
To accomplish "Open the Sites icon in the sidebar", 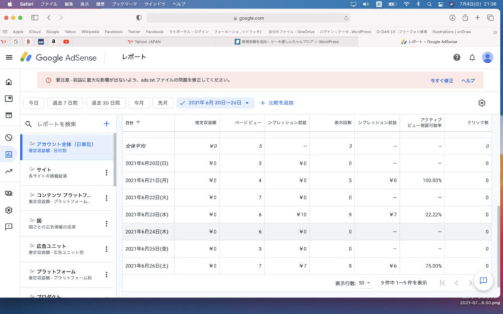I will 9,116.
